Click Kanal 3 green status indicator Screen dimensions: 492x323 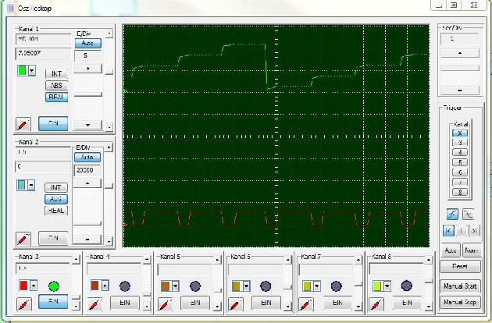tap(54, 286)
